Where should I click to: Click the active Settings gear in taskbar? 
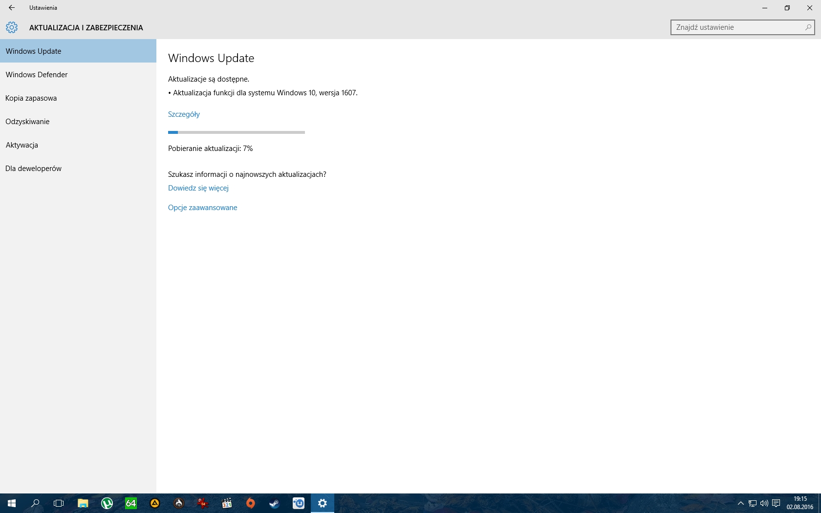[323, 503]
